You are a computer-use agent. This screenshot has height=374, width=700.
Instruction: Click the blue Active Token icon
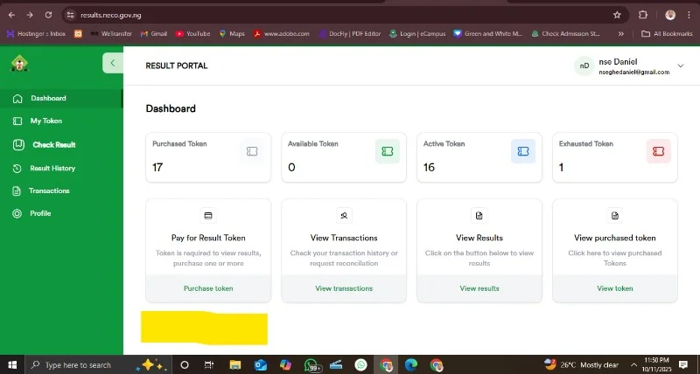pos(523,151)
